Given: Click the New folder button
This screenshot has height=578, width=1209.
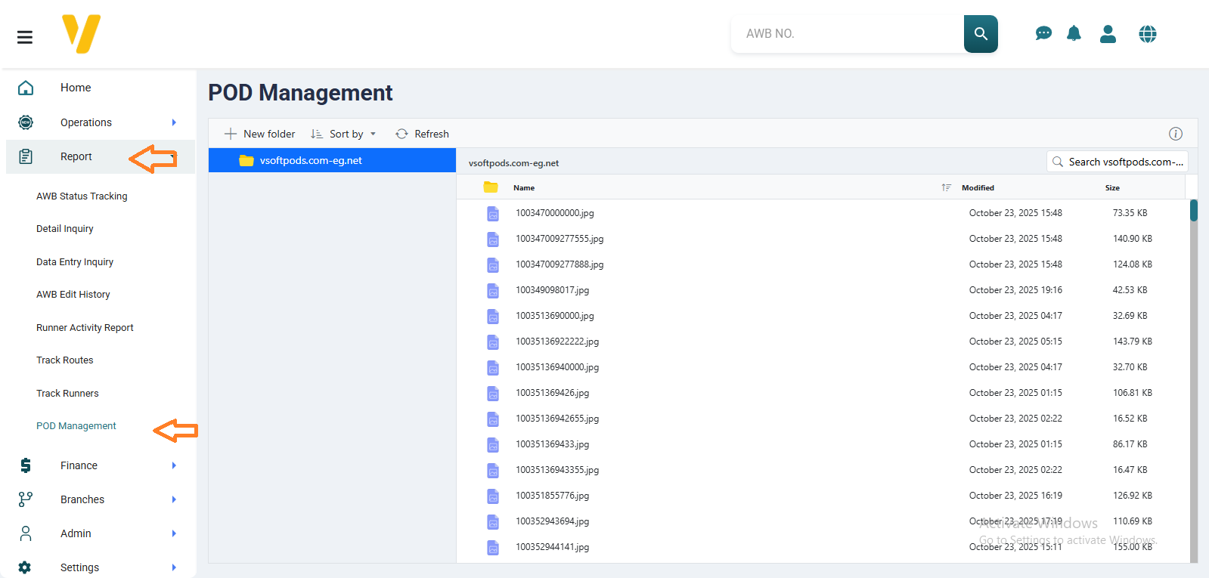Looking at the screenshot, I should pos(259,134).
